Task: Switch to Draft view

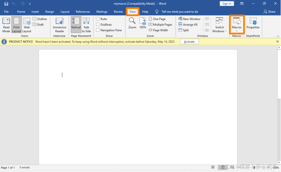Action: click(38, 25)
